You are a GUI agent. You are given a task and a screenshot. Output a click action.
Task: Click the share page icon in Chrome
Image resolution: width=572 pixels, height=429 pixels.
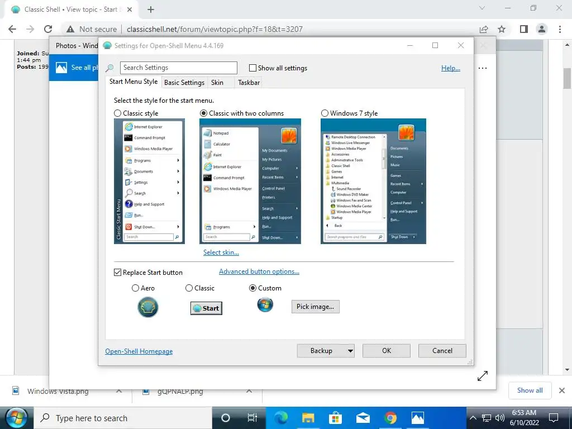pyautogui.click(x=484, y=29)
